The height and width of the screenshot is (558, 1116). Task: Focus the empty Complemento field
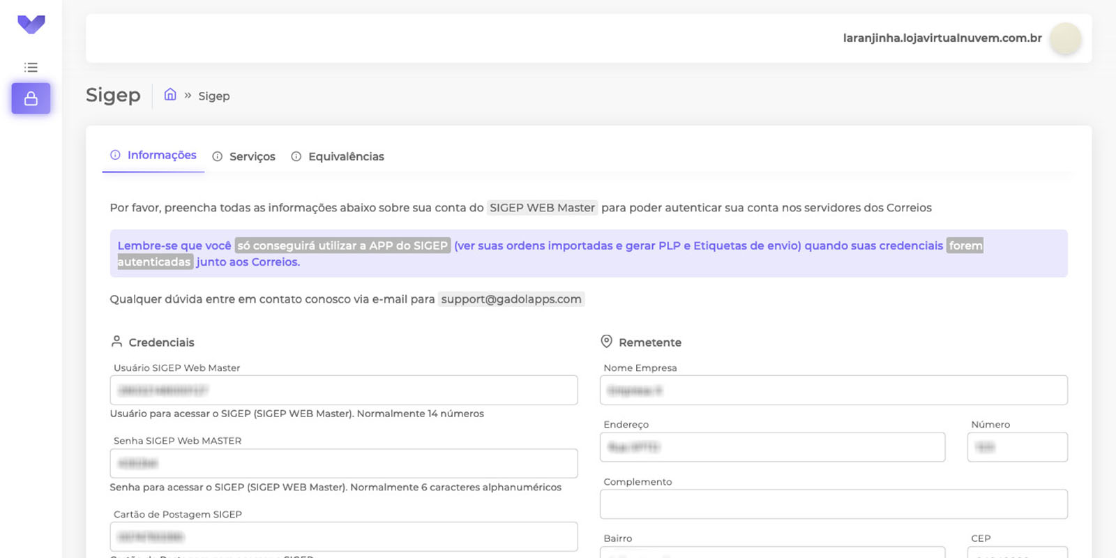point(834,504)
